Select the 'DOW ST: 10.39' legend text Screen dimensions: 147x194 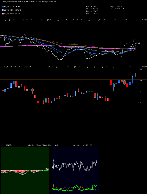pos(12,6)
